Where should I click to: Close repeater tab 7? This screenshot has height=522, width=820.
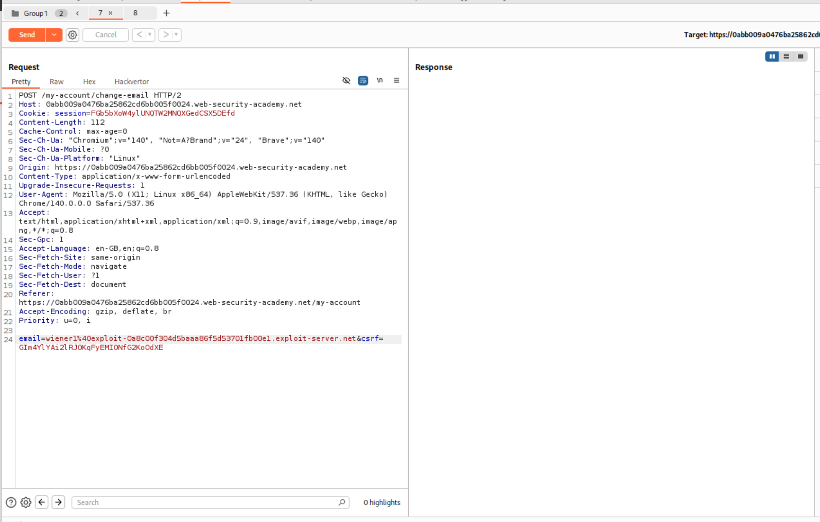pos(110,13)
